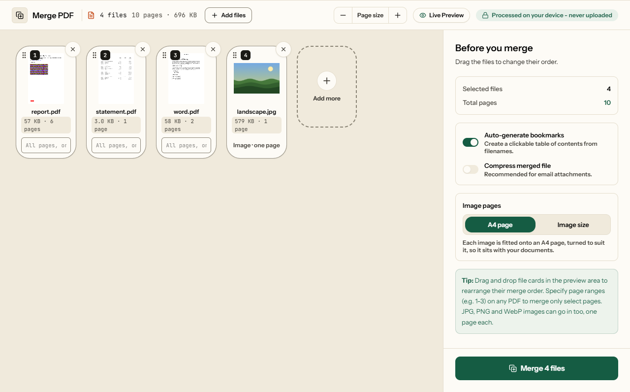Click the number 4 badge on landscape.jpg

click(246, 55)
